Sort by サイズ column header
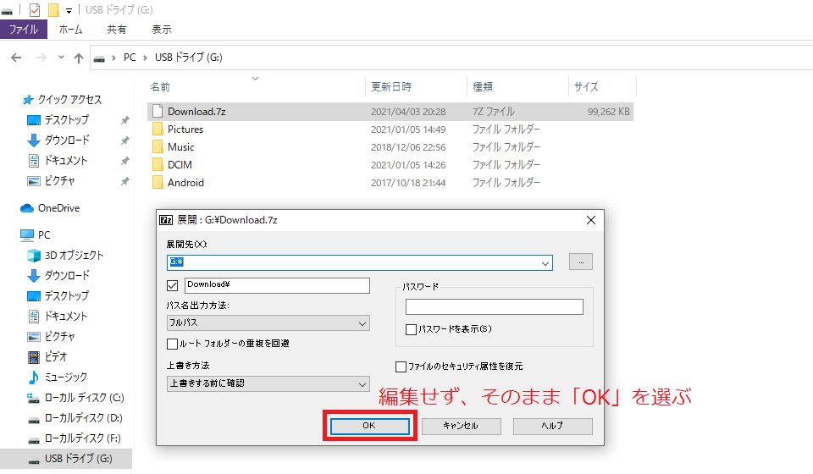The width and height of the screenshot is (813, 474). click(586, 86)
